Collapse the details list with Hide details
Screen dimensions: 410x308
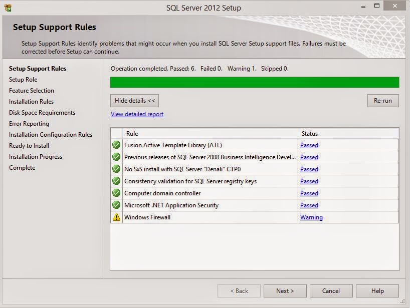pos(134,100)
